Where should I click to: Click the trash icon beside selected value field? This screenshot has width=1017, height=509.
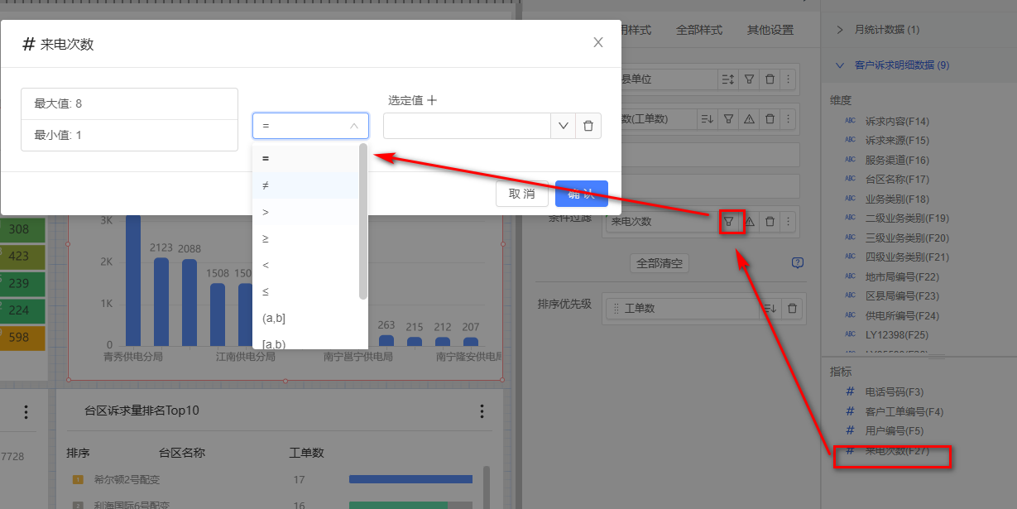588,126
